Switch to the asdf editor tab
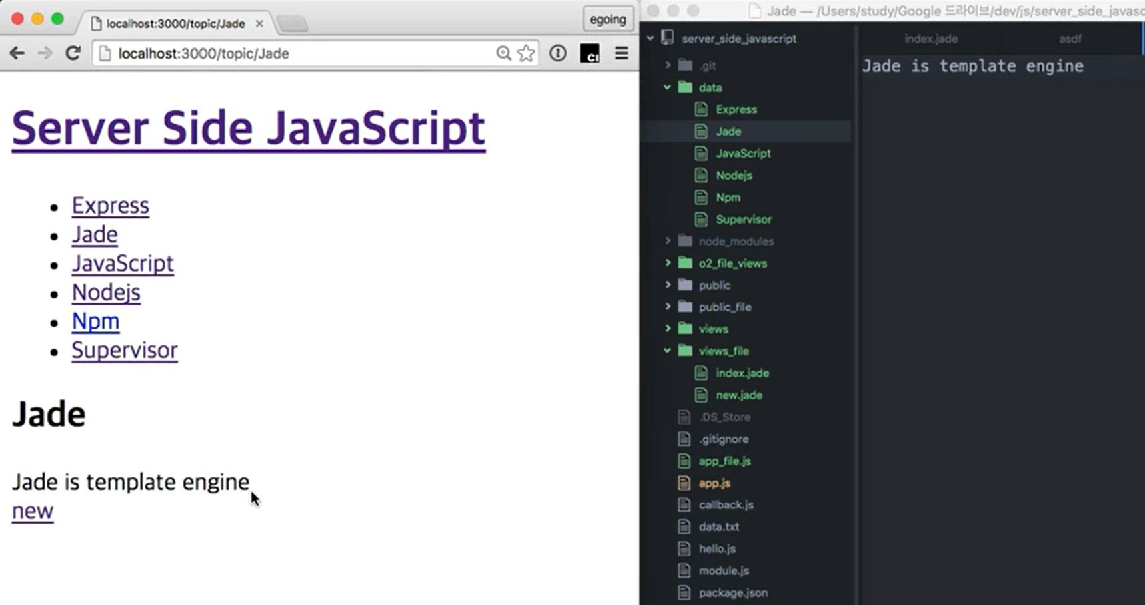Image resolution: width=1145 pixels, height=605 pixels. click(x=1070, y=39)
